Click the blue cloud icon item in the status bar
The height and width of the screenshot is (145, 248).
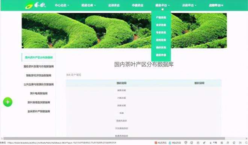click(175, 143)
